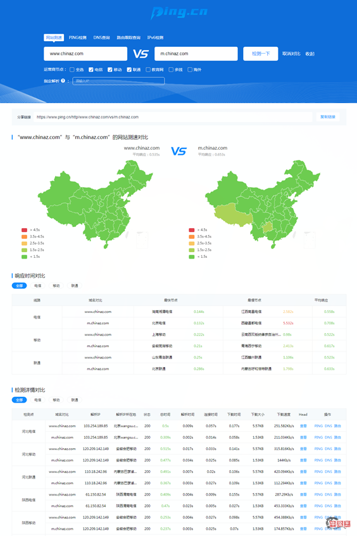357x536 pixels.
Task: Untick the 联通 node checkbox
Action: (x=129, y=70)
